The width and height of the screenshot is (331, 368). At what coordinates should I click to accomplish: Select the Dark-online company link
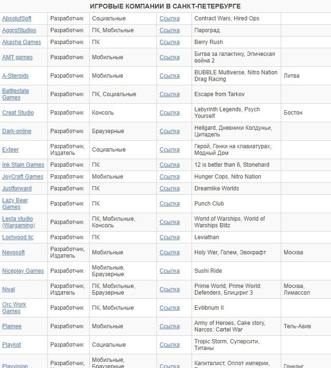pos(17,131)
